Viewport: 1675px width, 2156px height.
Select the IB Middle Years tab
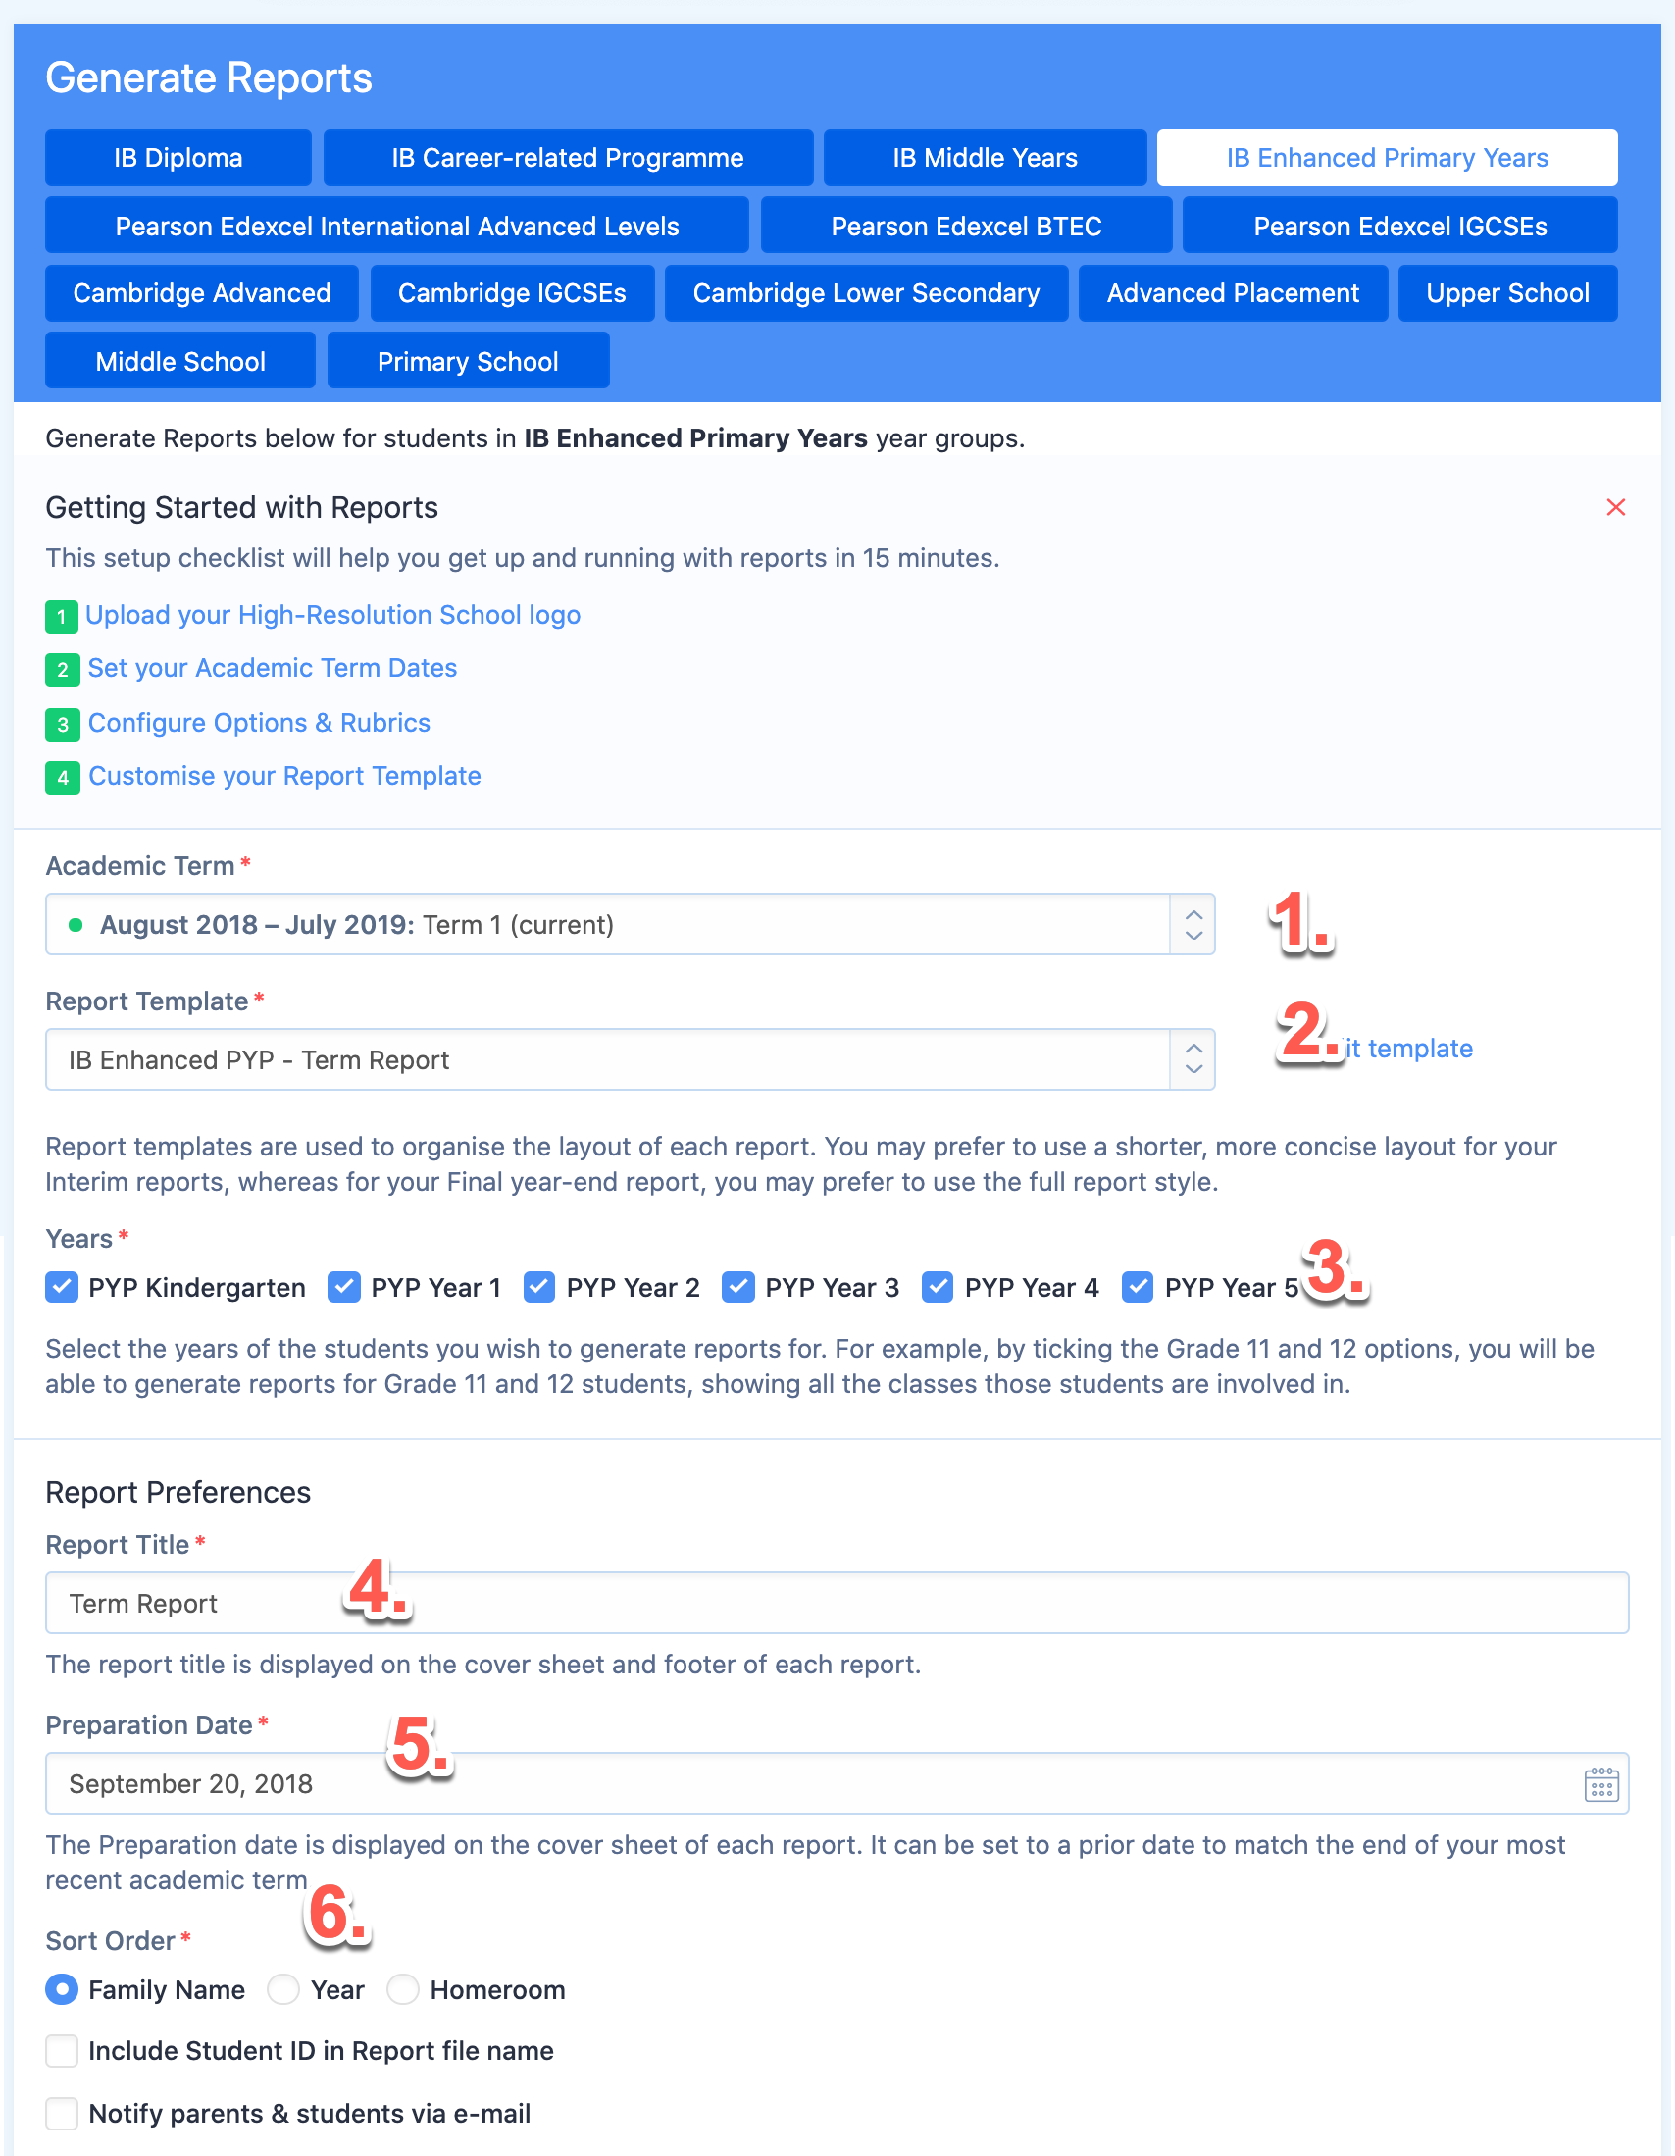click(x=985, y=158)
